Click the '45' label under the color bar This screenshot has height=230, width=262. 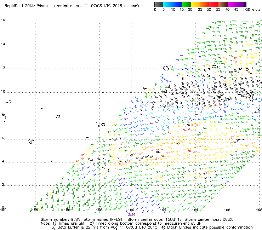236,10
